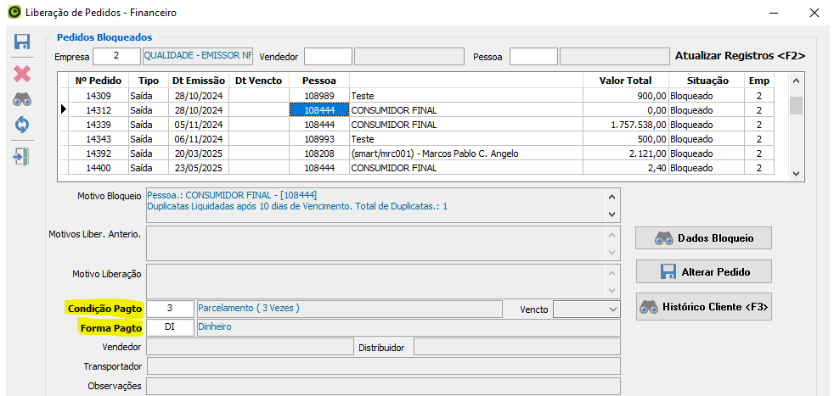Open Histórico Cliente <F3>
834x396 pixels.
click(703, 306)
